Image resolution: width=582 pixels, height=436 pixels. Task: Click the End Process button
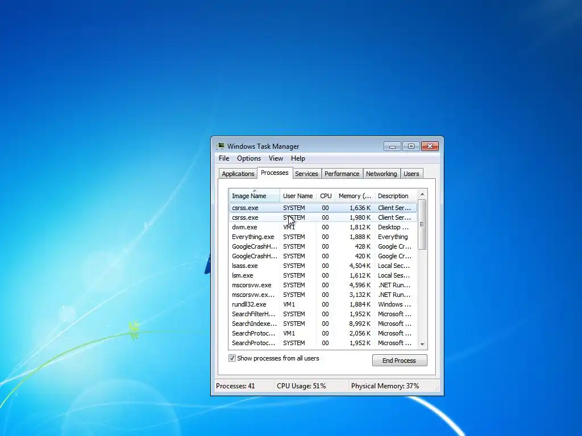pos(400,360)
